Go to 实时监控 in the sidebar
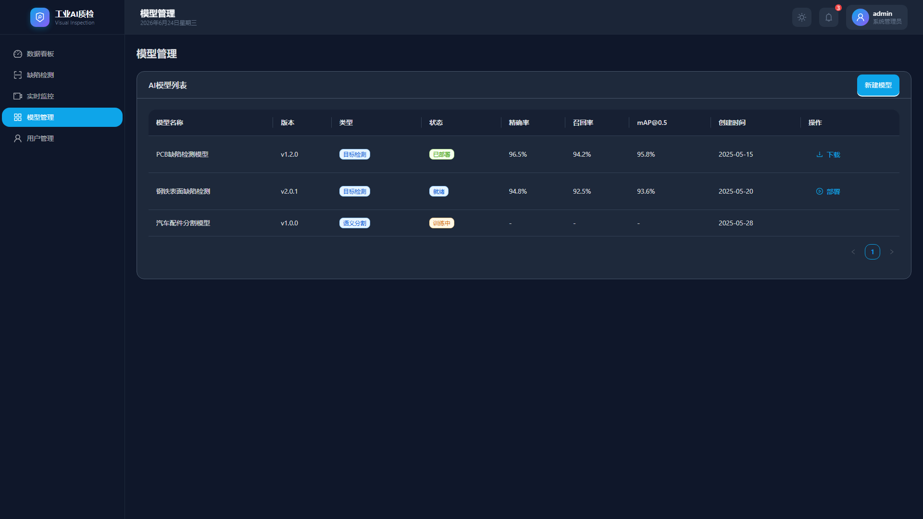 [62, 96]
